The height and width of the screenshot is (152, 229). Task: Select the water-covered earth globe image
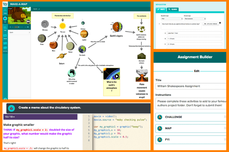(x=72, y=73)
